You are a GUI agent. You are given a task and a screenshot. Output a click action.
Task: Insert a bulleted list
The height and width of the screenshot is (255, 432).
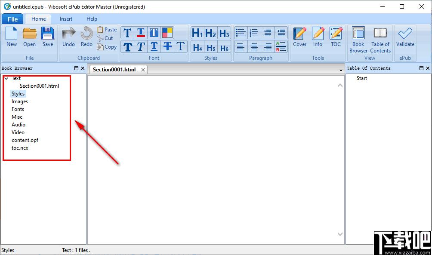241,33
